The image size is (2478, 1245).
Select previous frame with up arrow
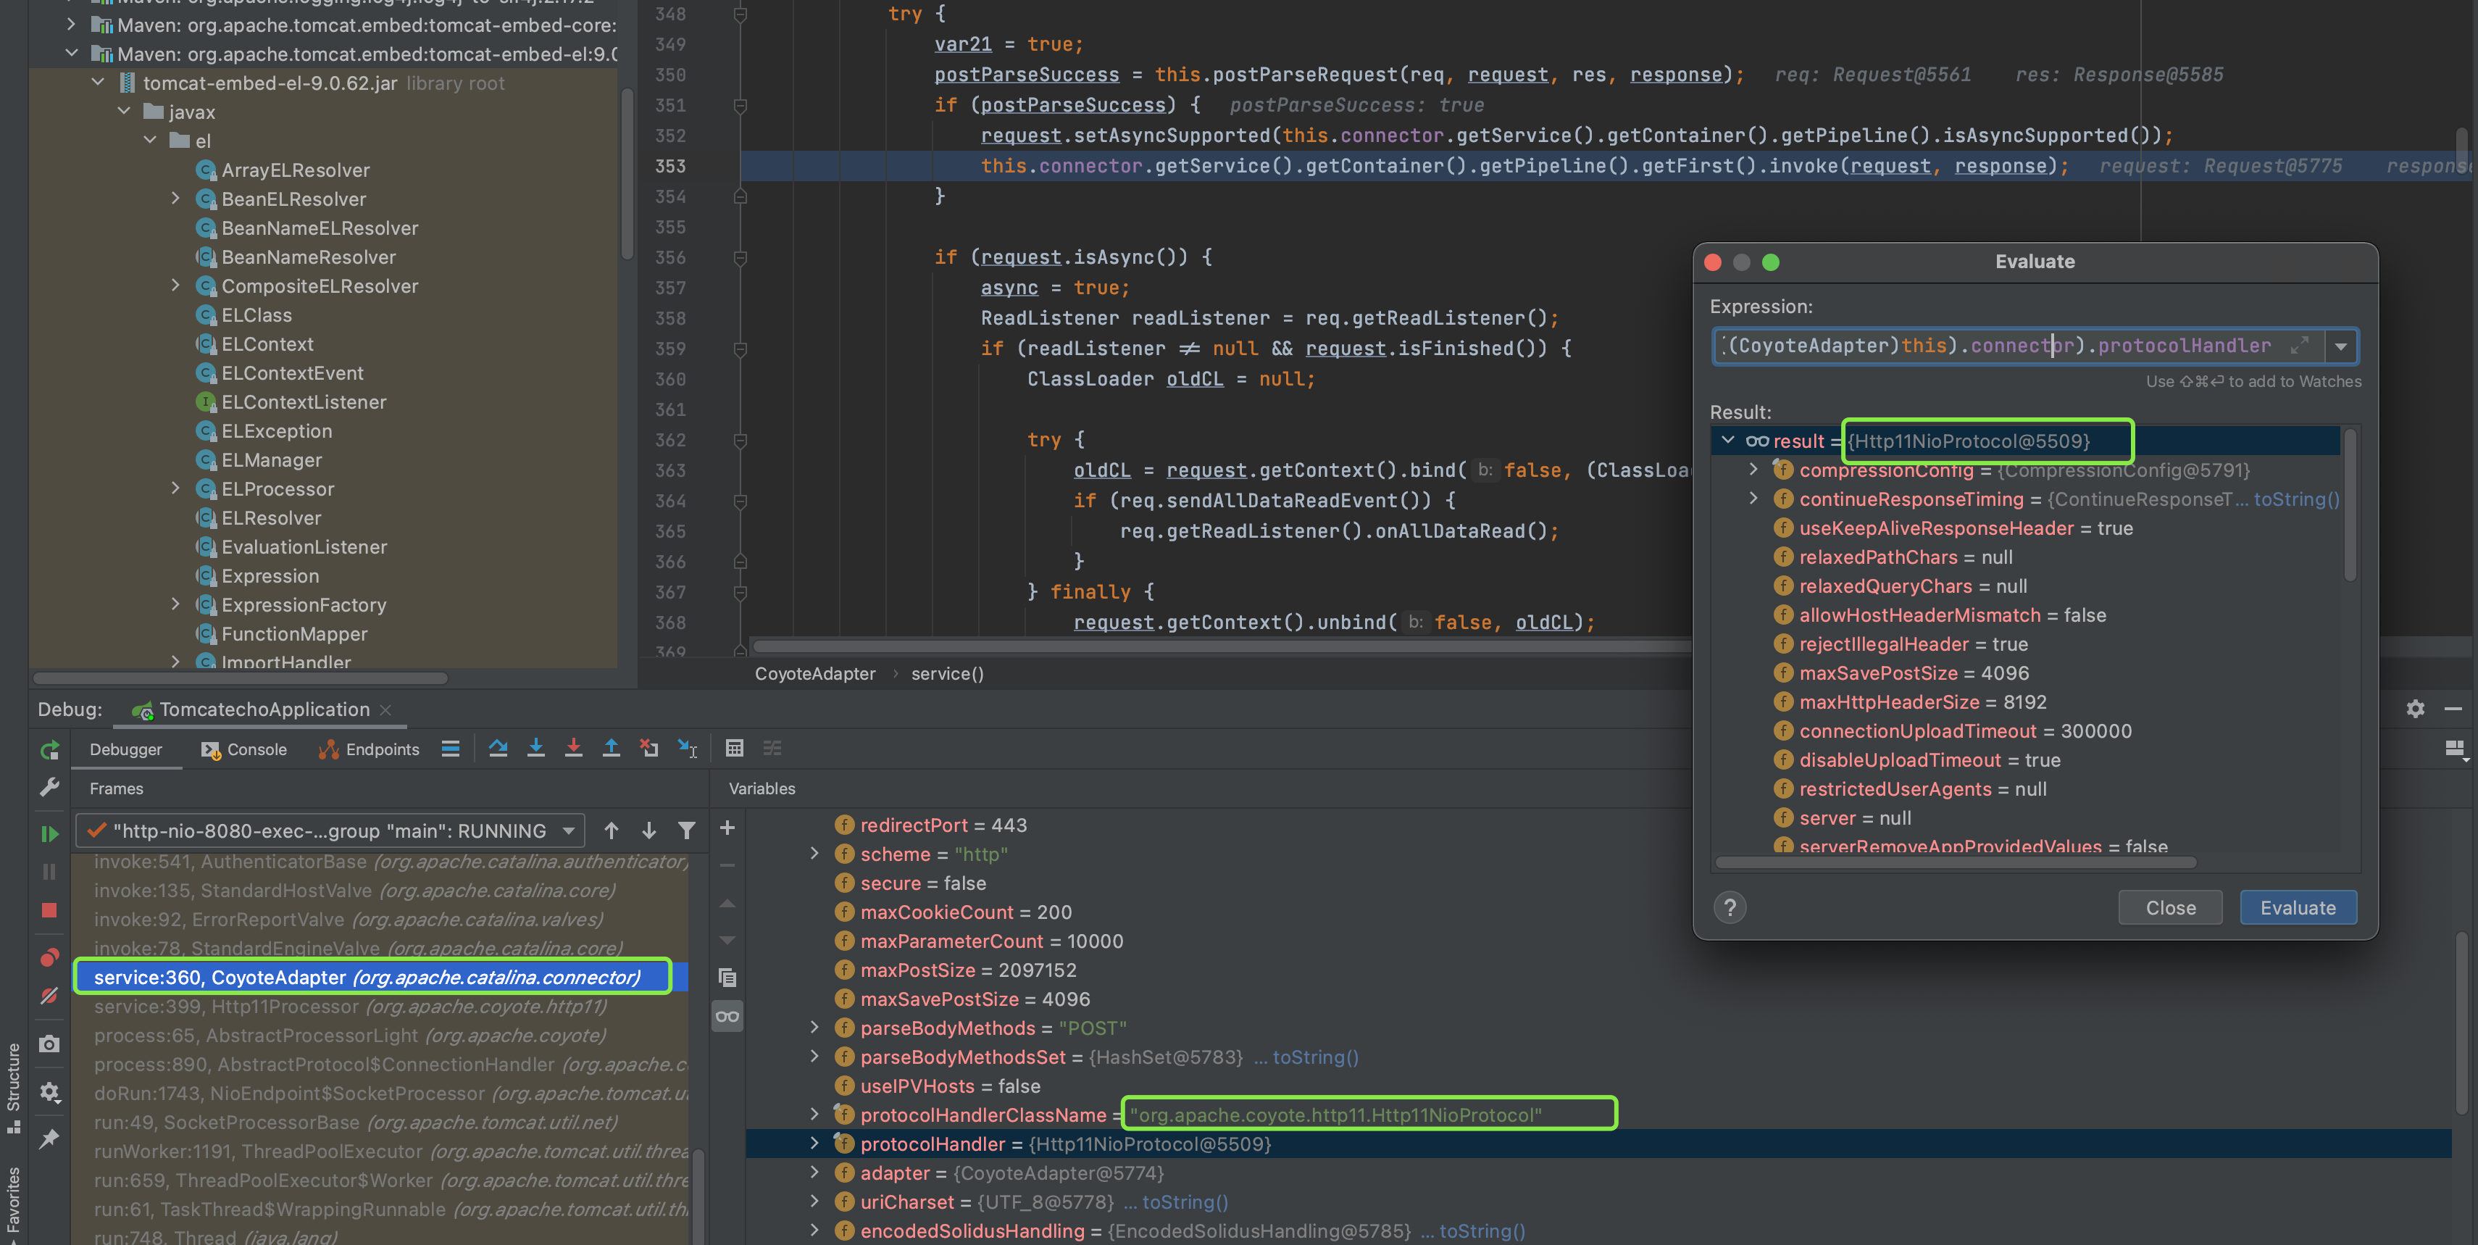[612, 830]
